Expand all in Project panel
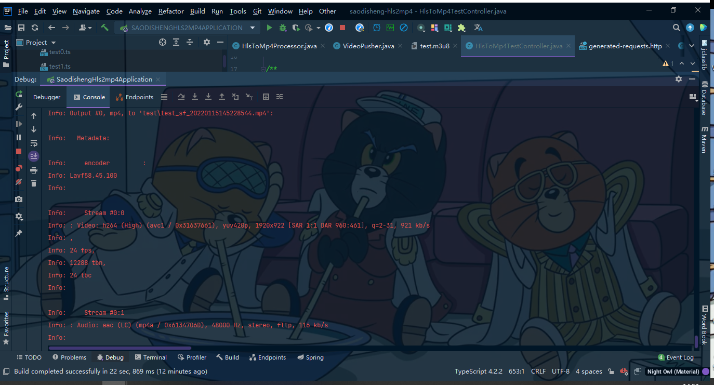 [x=176, y=42]
